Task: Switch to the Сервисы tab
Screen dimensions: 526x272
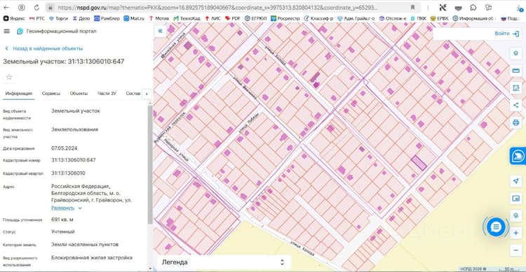Action: pyautogui.click(x=51, y=94)
